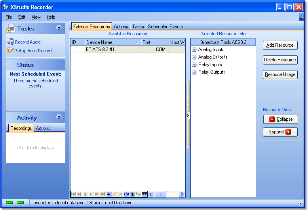
Task: Switch to the Scheduled Events tab
Action: 165,27
